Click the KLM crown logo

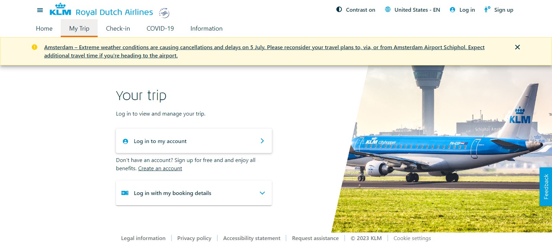(60, 9)
